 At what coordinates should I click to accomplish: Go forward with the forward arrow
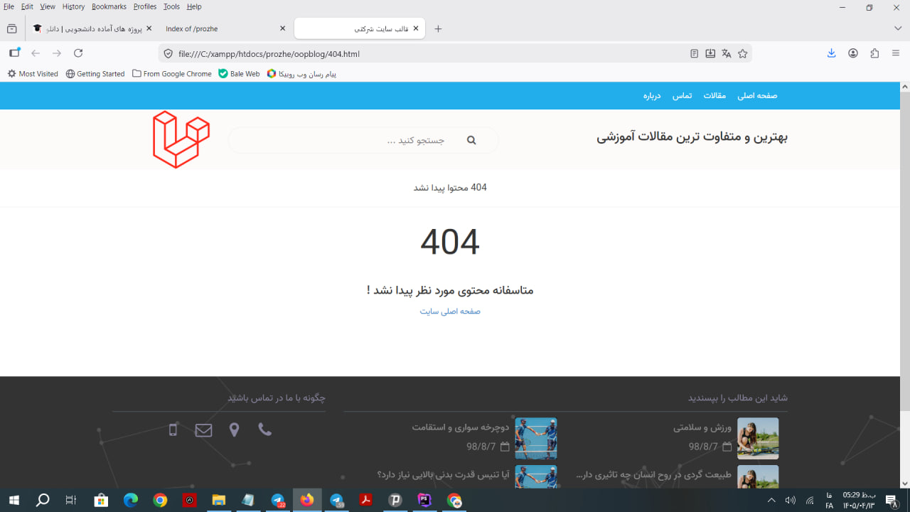click(57, 53)
